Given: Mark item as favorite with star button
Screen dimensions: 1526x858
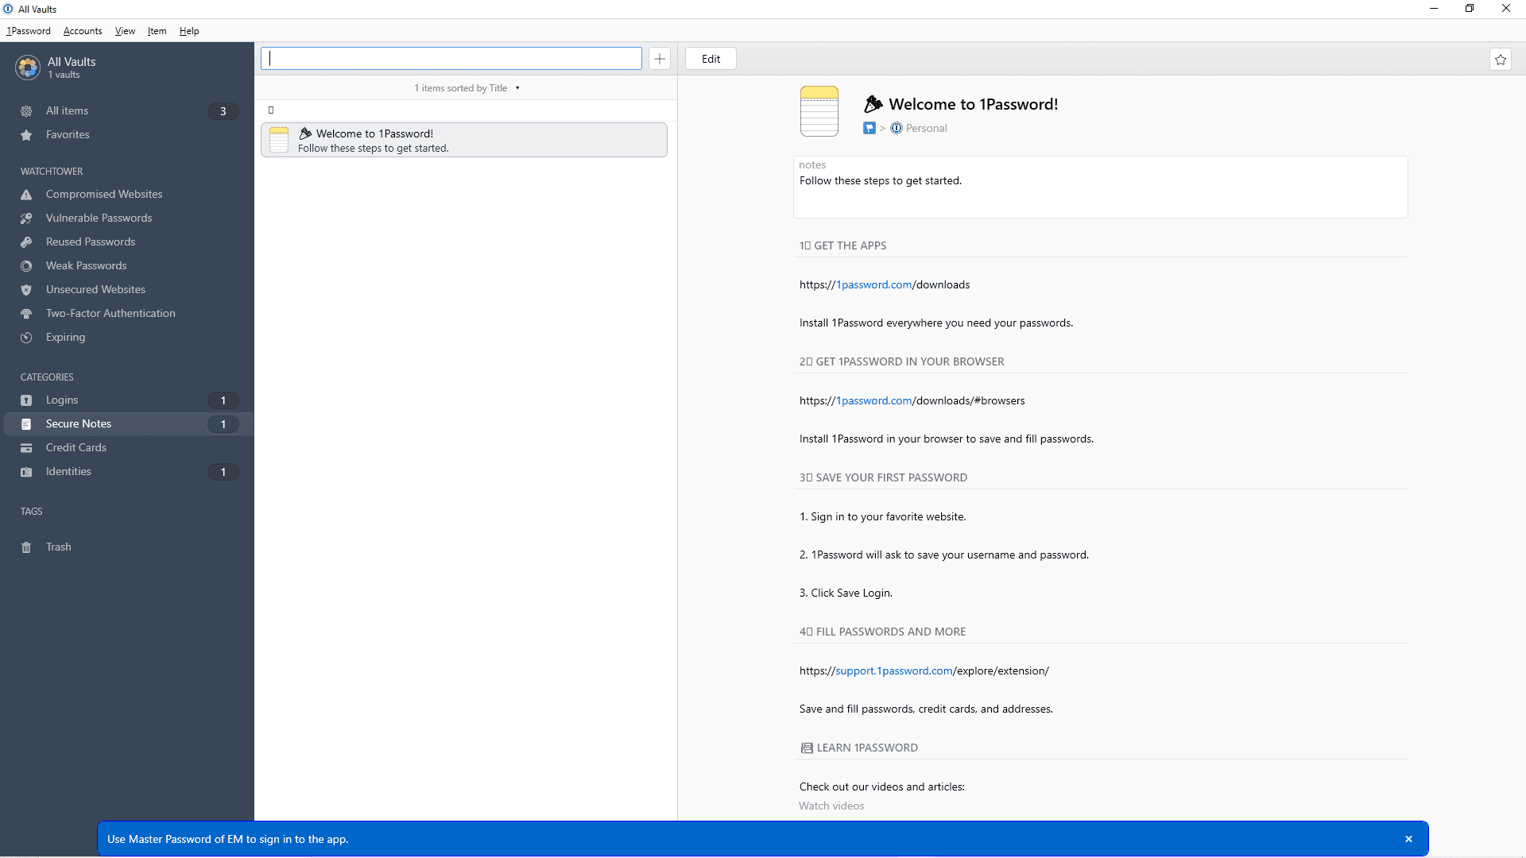Looking at the screenshot, I should 1501,60.
